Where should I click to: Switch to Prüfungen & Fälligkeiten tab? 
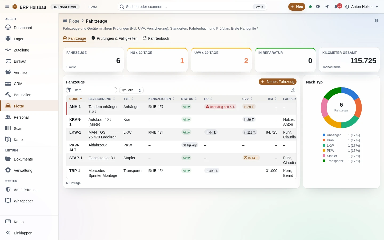pyautogui.click(x=114, y=38)
